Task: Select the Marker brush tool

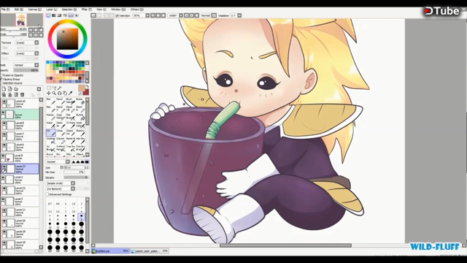Action: point(50,117)
